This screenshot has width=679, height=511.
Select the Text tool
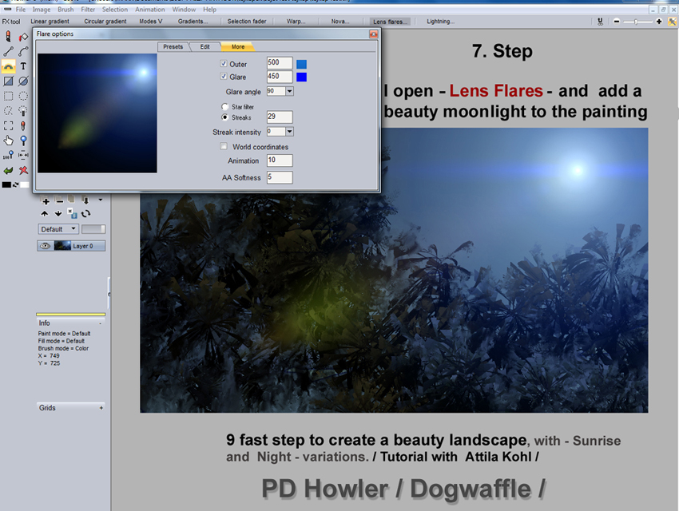click(23, 66)
